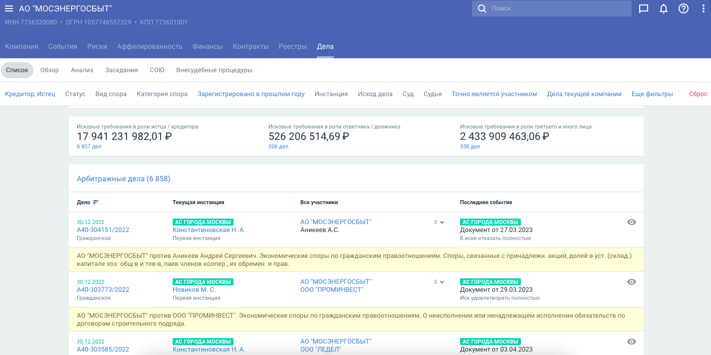Select the Дела tab

click(x=325, y=46)
